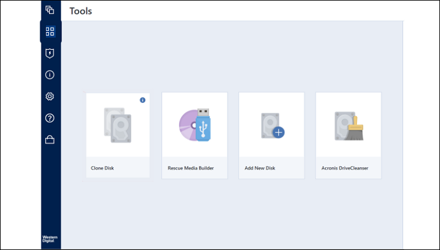This screenshot has height=250, width=440.
Task: Open Settings gear in sidebar
Action: 50,96
